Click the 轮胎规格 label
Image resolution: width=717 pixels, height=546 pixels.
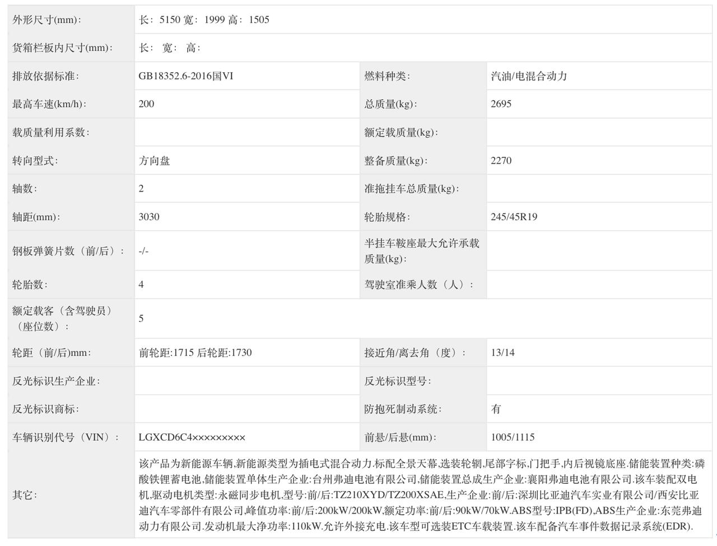click(x=388, y=217)
